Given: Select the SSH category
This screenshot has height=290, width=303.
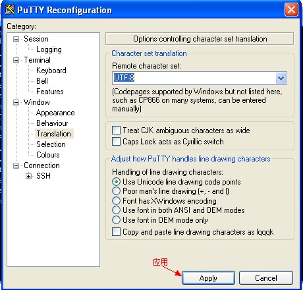Looking at the screenshot, I should (x=43, y=176).
